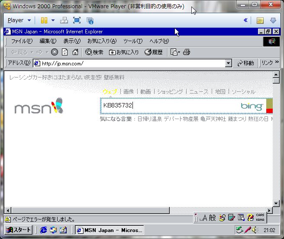Screen dimensions: 284x239
Task: Click the 日帰り温泉 trending link
Action: (x=150, y=119)
